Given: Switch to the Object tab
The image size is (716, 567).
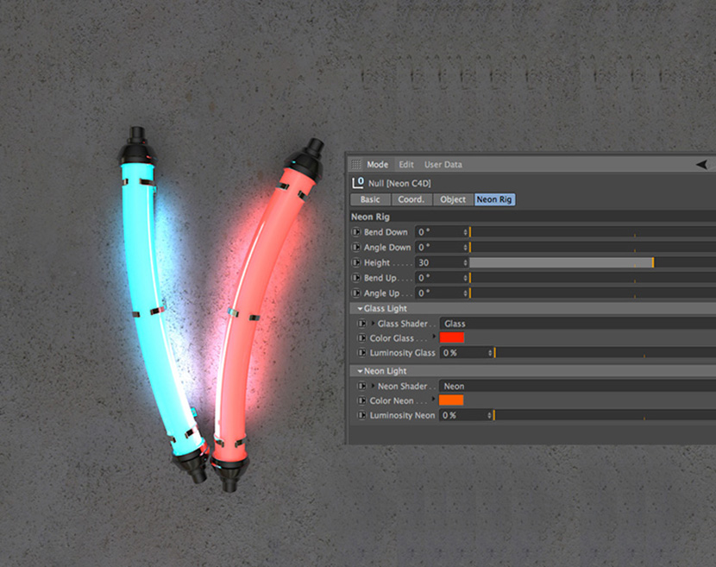Looking at the screenshot, I should (x=453, y=199).
